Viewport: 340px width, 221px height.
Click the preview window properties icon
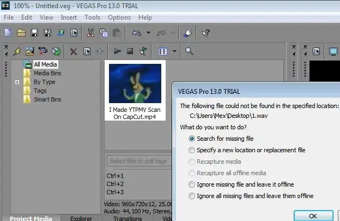click(x=316, y=51)
